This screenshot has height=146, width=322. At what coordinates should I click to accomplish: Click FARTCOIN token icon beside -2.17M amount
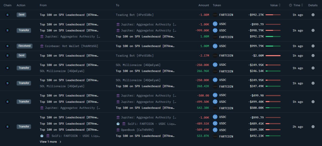(x=215, y=56)
